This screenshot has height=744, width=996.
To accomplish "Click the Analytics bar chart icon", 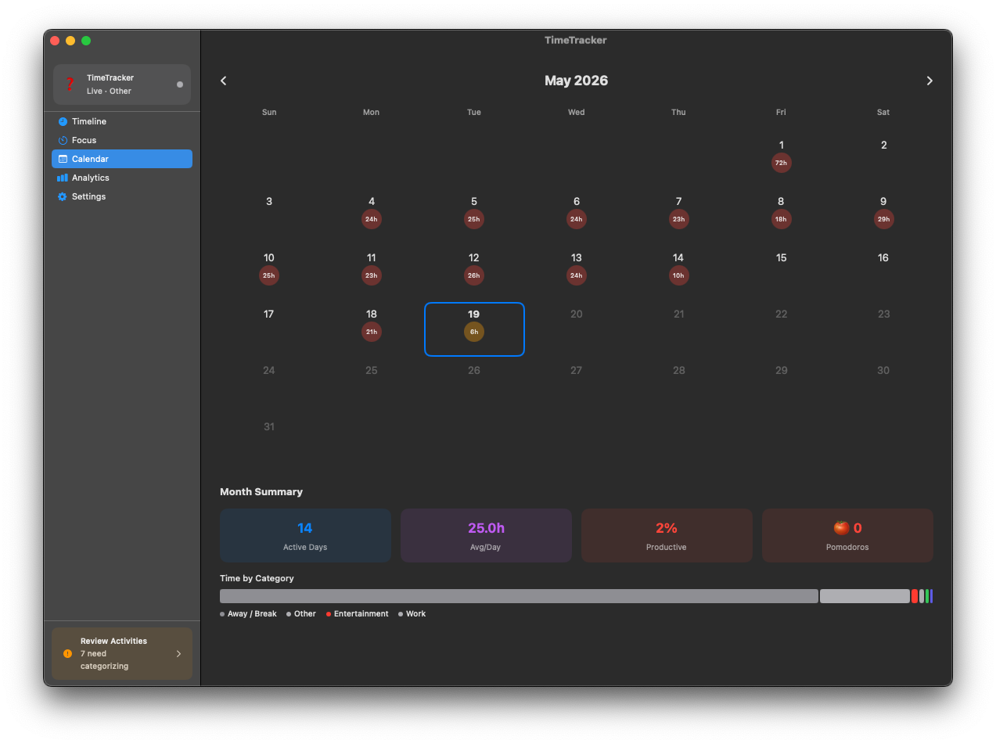I will tap(63, 178).
